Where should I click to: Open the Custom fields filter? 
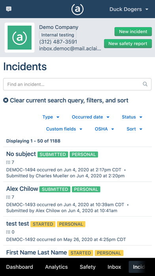[x=64, y=129]
